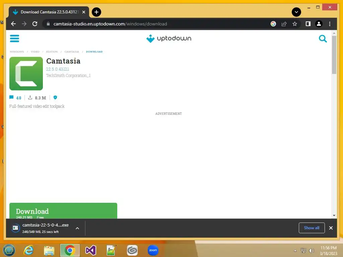343x257 pixels.
Task: Open the gray swirl app taskbar icon
Action: 132,250
